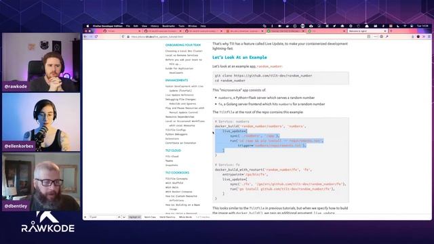Click the developer wrench icon in toolbar

tap(387, 37)
